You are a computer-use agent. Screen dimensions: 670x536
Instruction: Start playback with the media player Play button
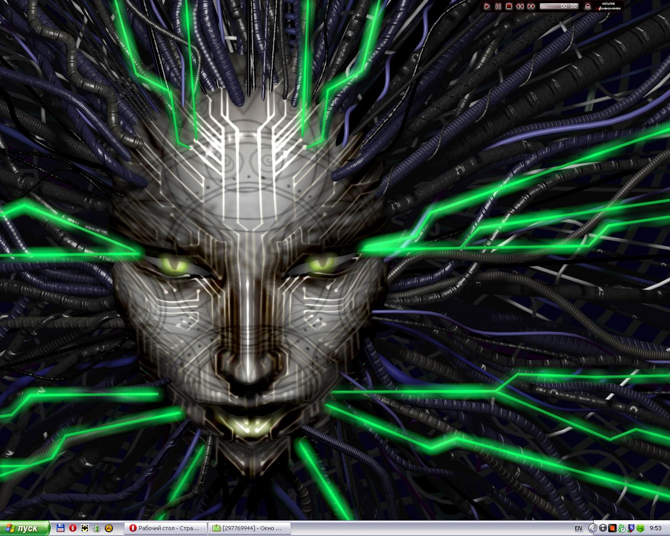(487, 6)
